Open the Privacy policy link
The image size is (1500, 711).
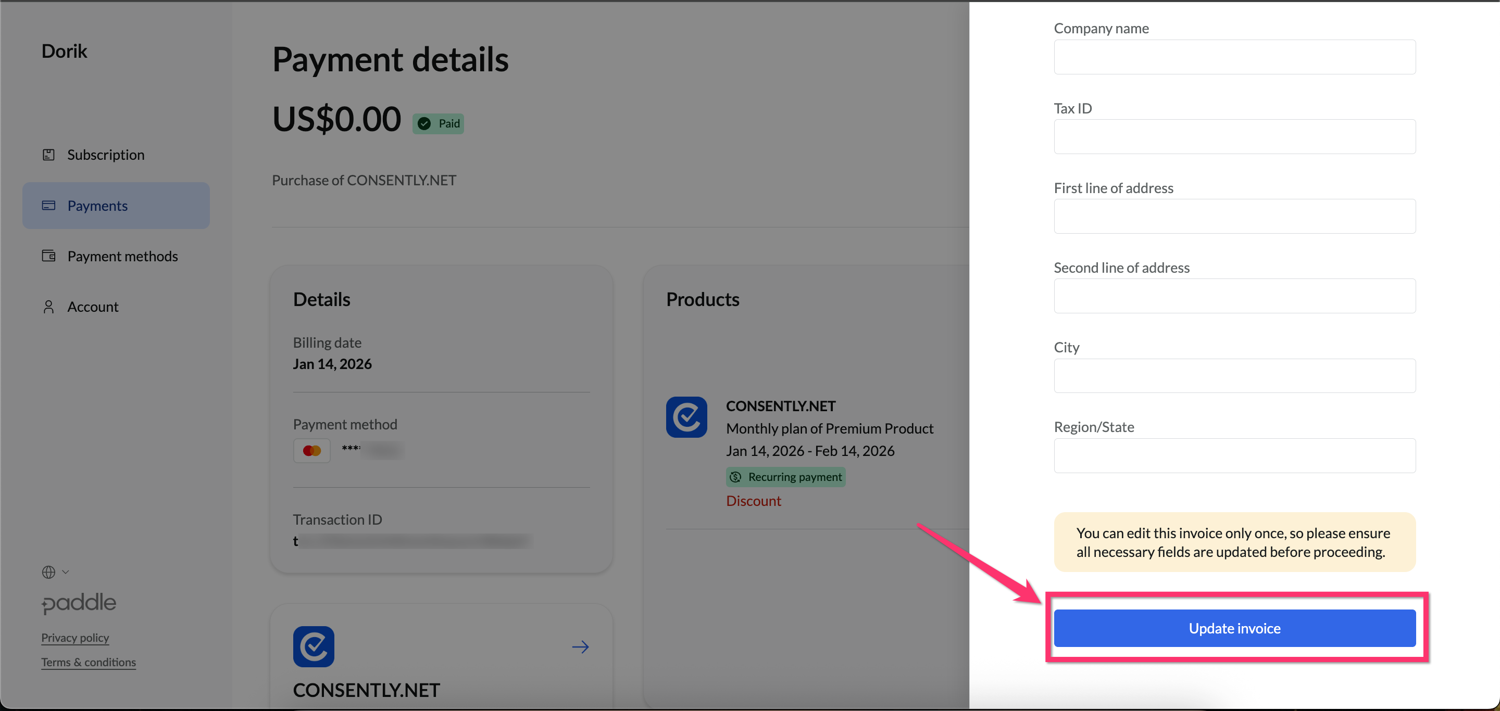pos(75,638)
